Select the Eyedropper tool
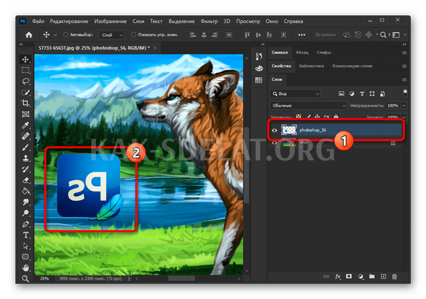This screenshot has height=299, width=426. (25, 125)
